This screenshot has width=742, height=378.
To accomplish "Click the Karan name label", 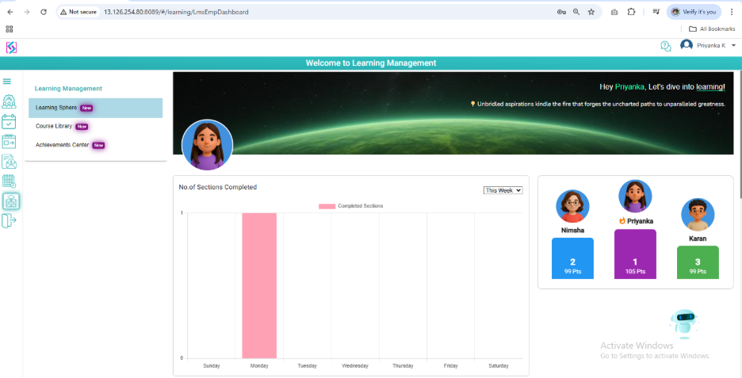I will pyautogui.click(x=698, y=239).
